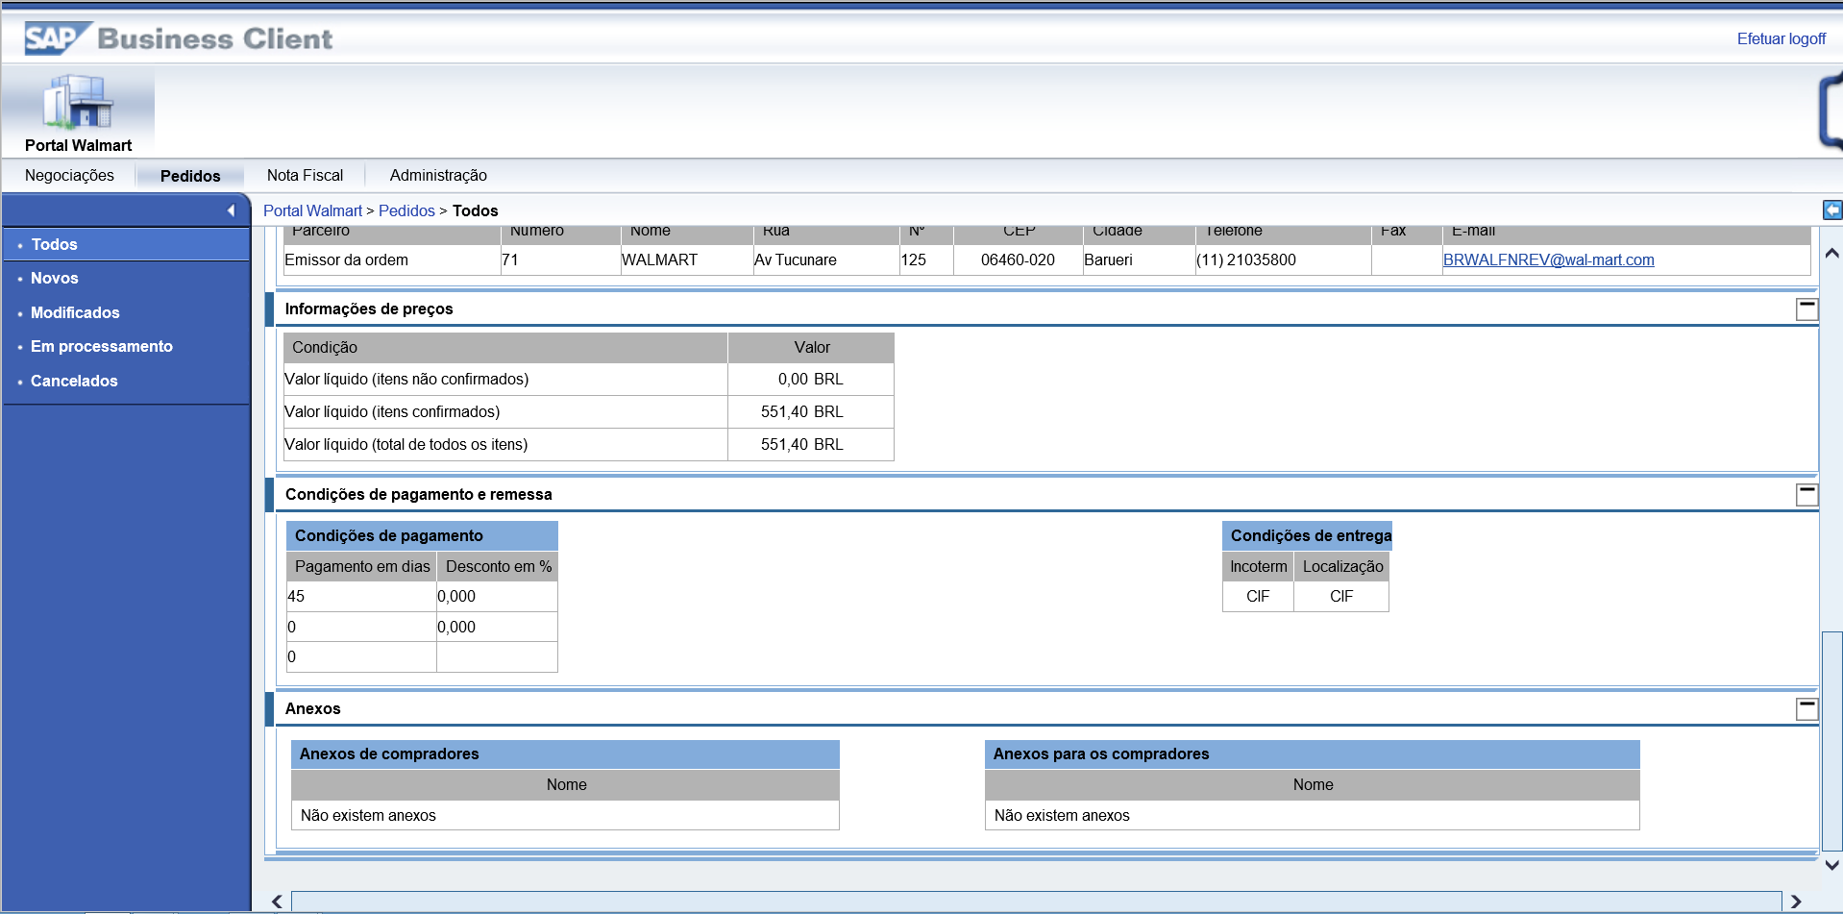Select 'Valor líquido (total de todos os itens)' row
1843x914 pixels.
(588, 444)
